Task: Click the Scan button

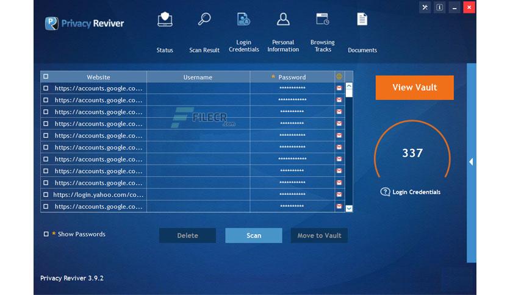Action: [254, 235]
